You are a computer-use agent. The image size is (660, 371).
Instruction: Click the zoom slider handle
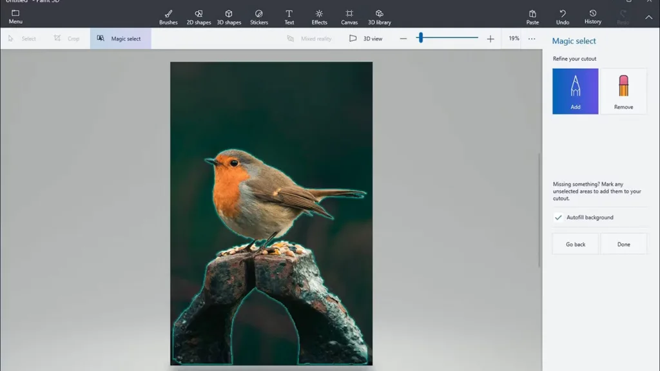tap(420, 38)
